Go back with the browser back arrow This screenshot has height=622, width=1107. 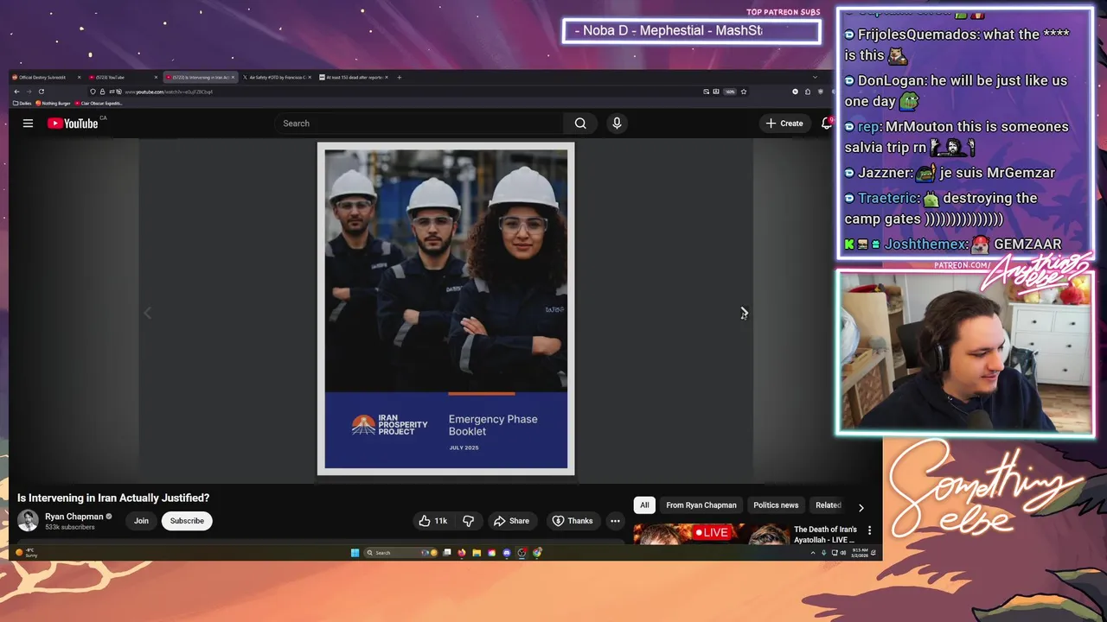tap(16, 92)
